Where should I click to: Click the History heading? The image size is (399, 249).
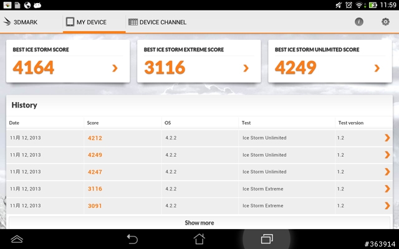(24, 105)
